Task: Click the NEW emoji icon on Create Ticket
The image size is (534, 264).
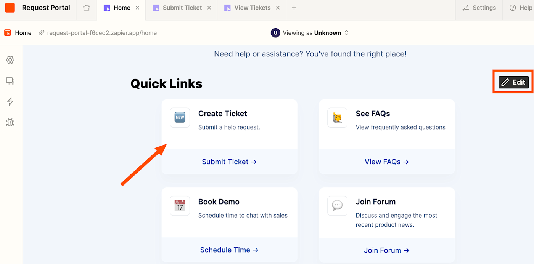Action: point(180,117)
